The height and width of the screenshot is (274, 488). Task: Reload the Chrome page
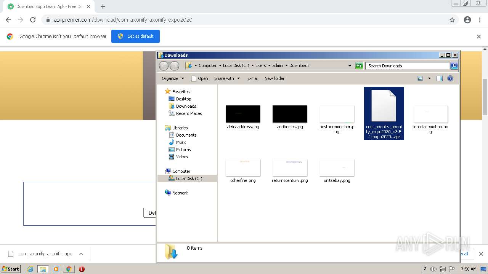tap(33, 20)
